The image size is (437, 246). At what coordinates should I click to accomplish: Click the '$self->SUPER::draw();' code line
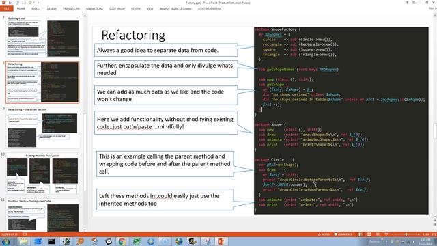(285, 184)
